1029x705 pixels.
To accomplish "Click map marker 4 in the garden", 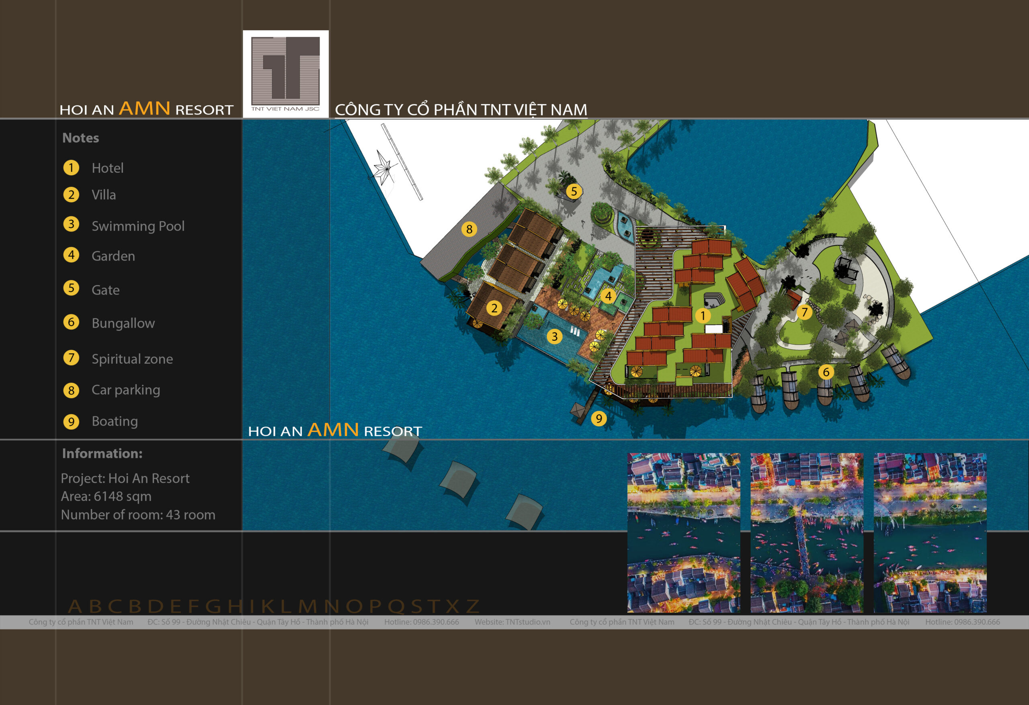I will click(x=609, y=296).
